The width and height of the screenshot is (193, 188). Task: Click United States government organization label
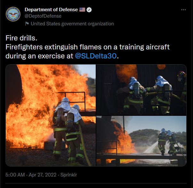[x=72, y=24]
